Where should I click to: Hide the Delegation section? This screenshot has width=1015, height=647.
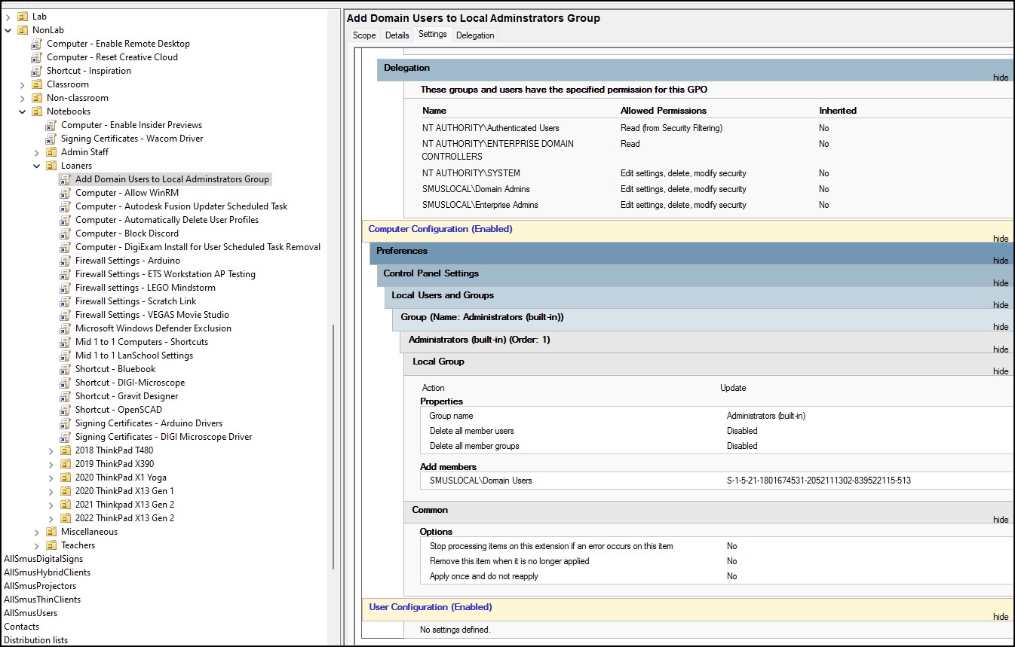click(1000, 78)
